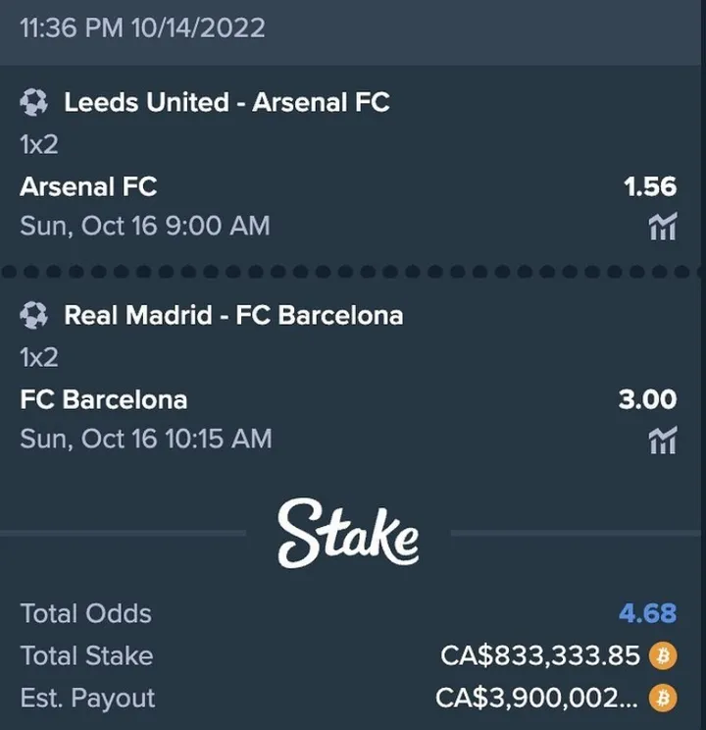Open live stats icon for Arsenal bet
706x730 pixels.
pos(663,228)
